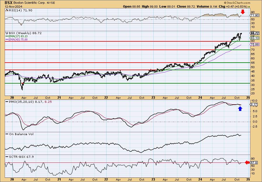This screenshot has width=262, height=182.
Task: Click the 40 label on price axis
Action: click(253, 76)
